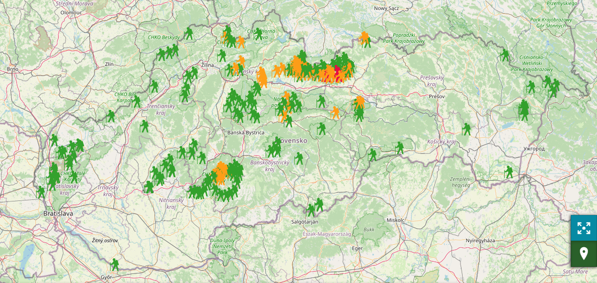Screen dimensions: 597x283
Task: Click the fit-all-markers zoom button
Action: (x=583, y=228)
